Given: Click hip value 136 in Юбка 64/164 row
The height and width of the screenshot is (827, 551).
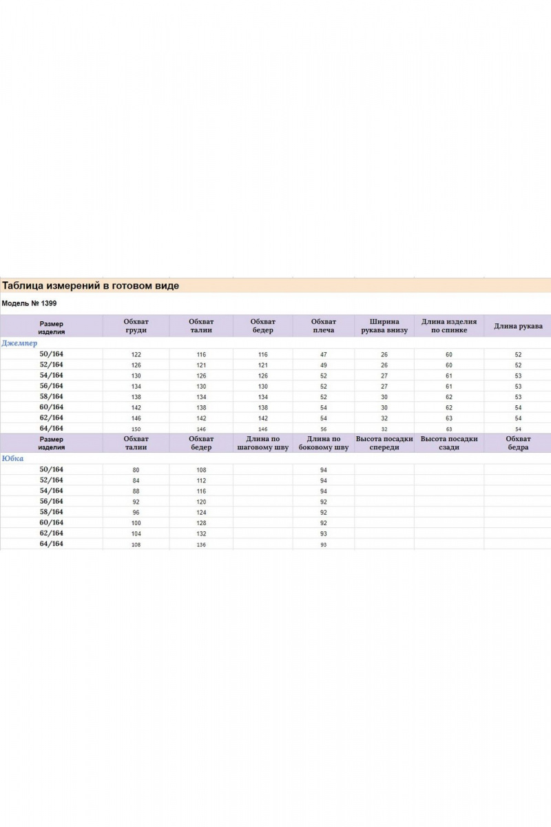Looking at the screenshot, I should (201, 544).
